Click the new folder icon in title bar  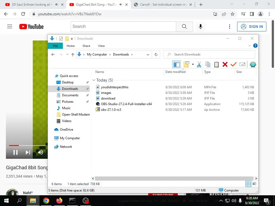click(67, 39)
